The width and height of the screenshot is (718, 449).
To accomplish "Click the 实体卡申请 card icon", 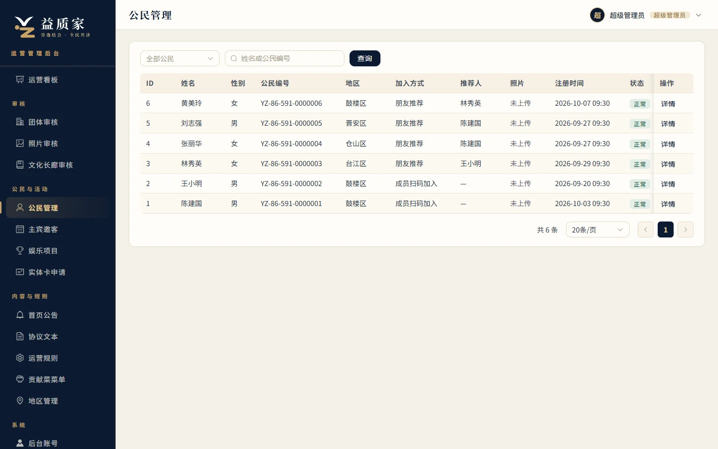I will pyautogui.click(x=20, y=272).
